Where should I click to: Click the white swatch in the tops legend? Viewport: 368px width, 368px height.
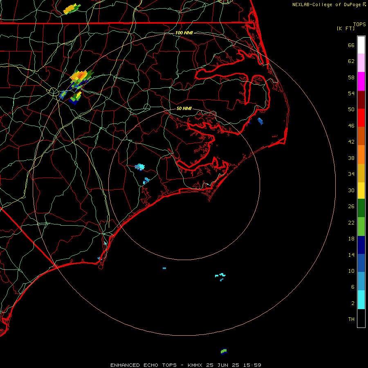[x=361, y=45]
